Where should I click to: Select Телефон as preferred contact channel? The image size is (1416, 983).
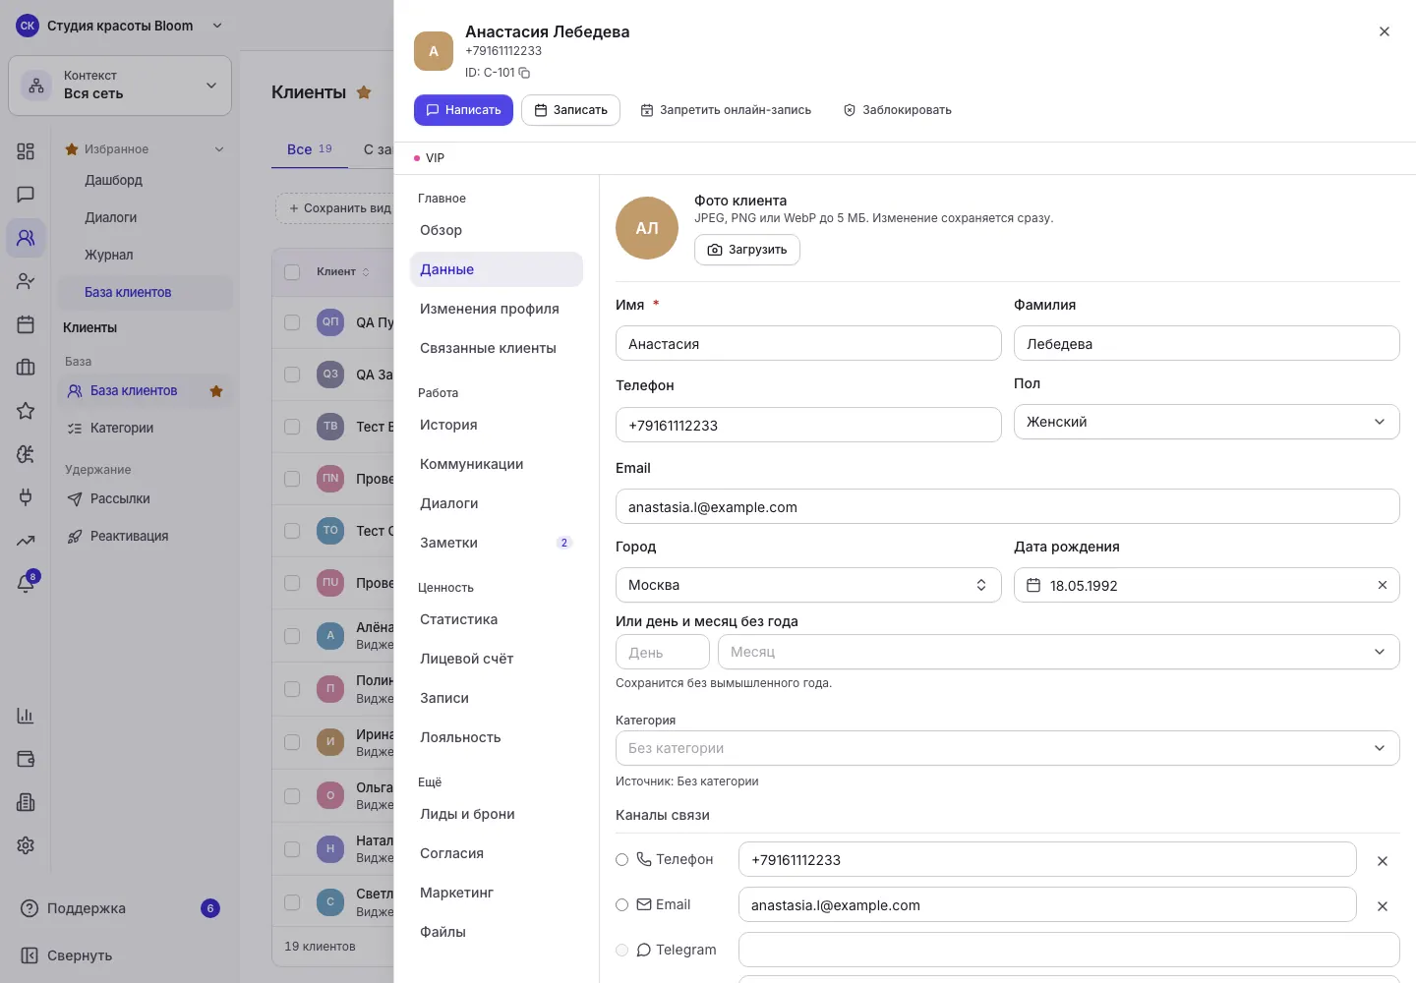click(x=621, y=860)
